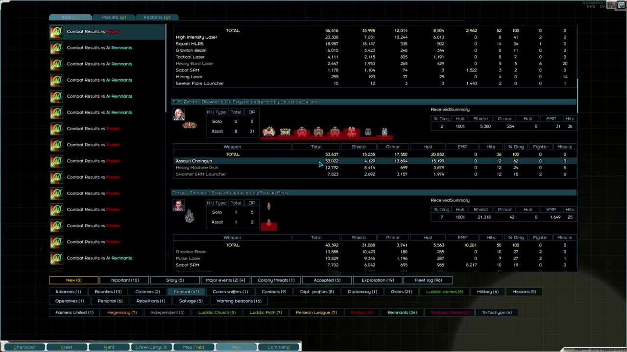The image size is (627, 352).
Task: Disable the Combat (43) tag filter
Action: click(186, 292)
